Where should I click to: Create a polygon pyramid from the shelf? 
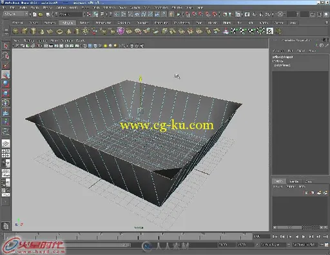click(x=68, y=32)
